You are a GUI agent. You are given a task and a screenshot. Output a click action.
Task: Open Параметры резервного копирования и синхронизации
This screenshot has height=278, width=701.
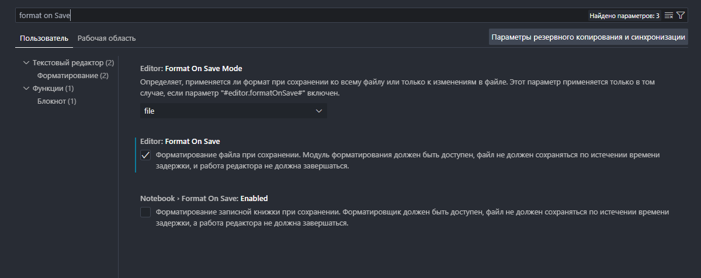pyautogui.click(x=588, y=37)
